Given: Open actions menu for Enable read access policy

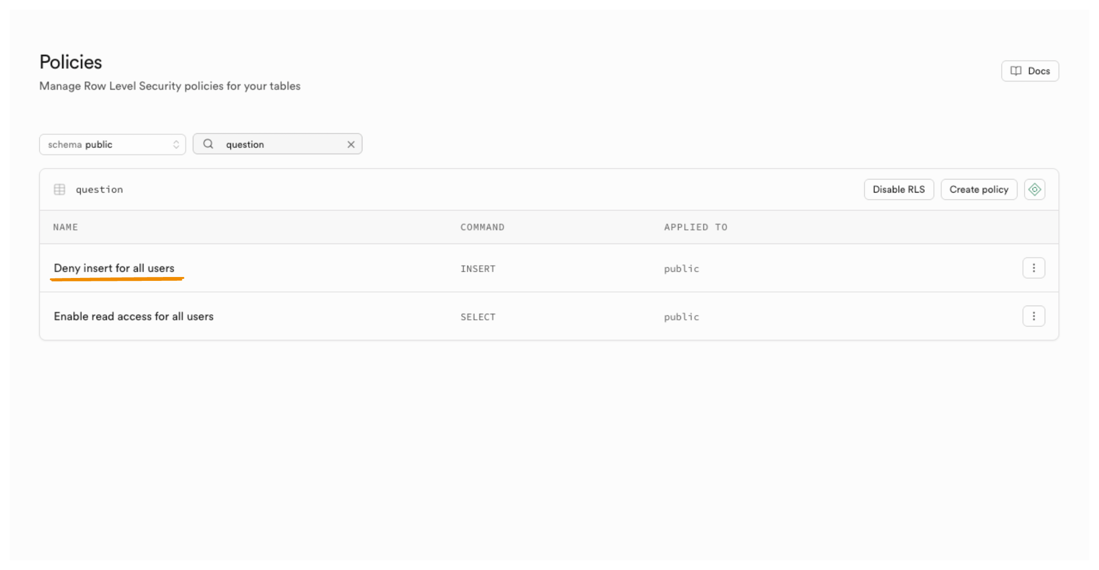Looking at the screenshot, I should (1034, 316).
